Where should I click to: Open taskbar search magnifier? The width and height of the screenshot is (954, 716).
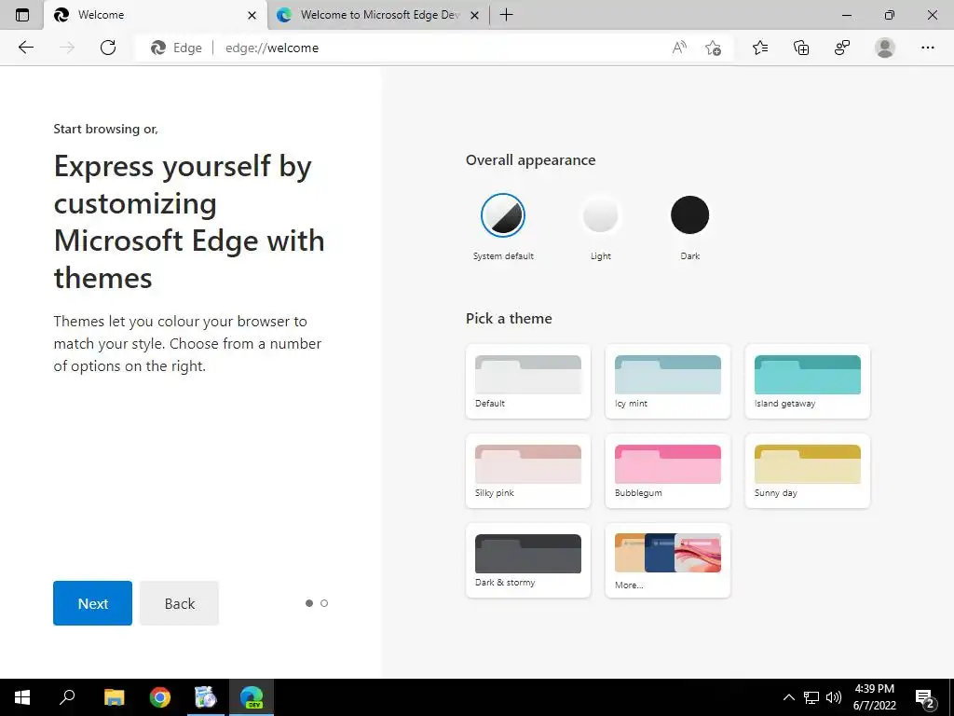click(67, 697)
